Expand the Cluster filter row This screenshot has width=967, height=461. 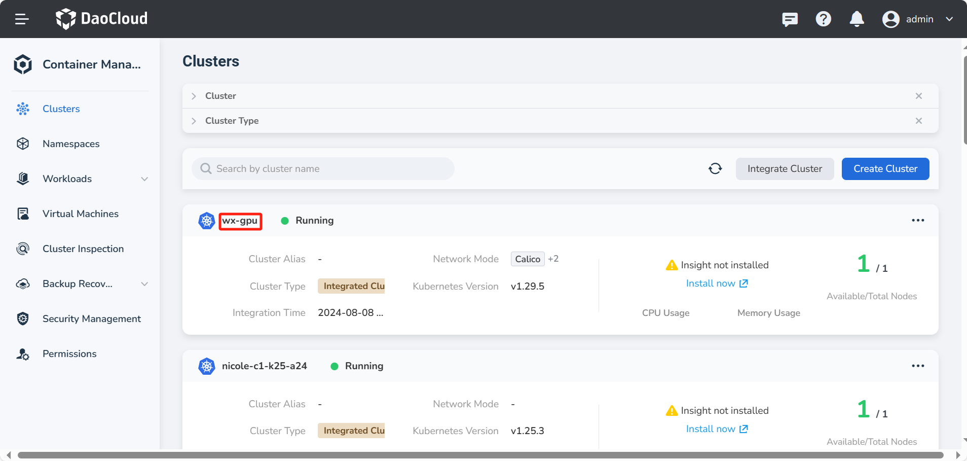point(194,96)
